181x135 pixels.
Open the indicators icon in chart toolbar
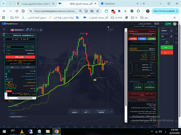coord(30,30)
